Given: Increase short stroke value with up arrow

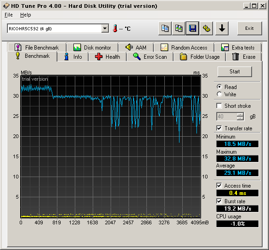Looking at the screenshot, I should click(x=240, y=115).
